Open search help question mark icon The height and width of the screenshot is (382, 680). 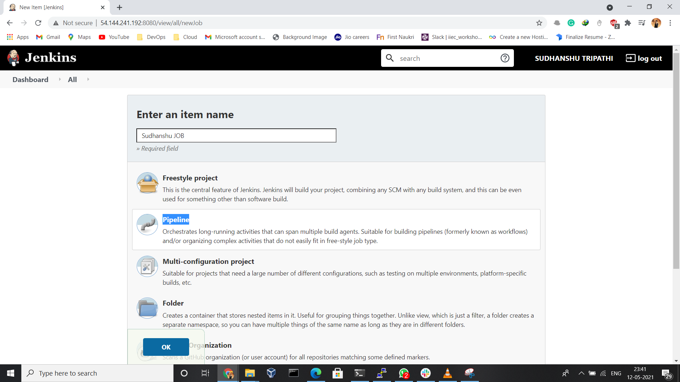click(x=505, y=58)
